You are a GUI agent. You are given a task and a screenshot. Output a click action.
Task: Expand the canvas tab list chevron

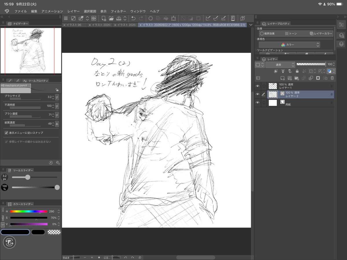(x=251, y=25)
